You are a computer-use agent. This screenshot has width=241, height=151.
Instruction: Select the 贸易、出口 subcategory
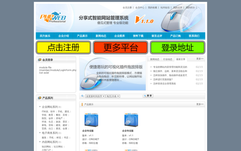point(47,128)
